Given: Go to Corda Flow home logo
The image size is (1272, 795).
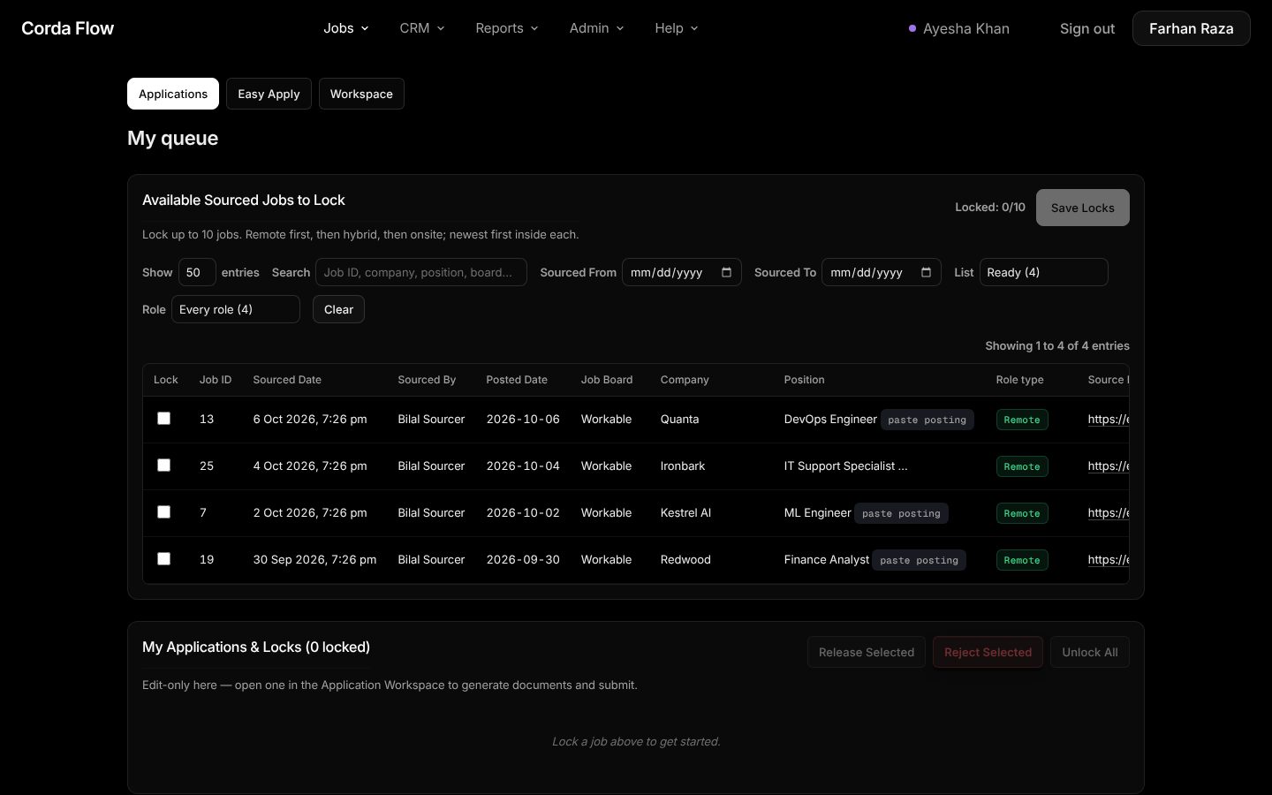Looking at the screenshot, I should [x=67, y=28].
